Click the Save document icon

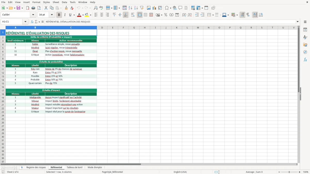(18, 8)
